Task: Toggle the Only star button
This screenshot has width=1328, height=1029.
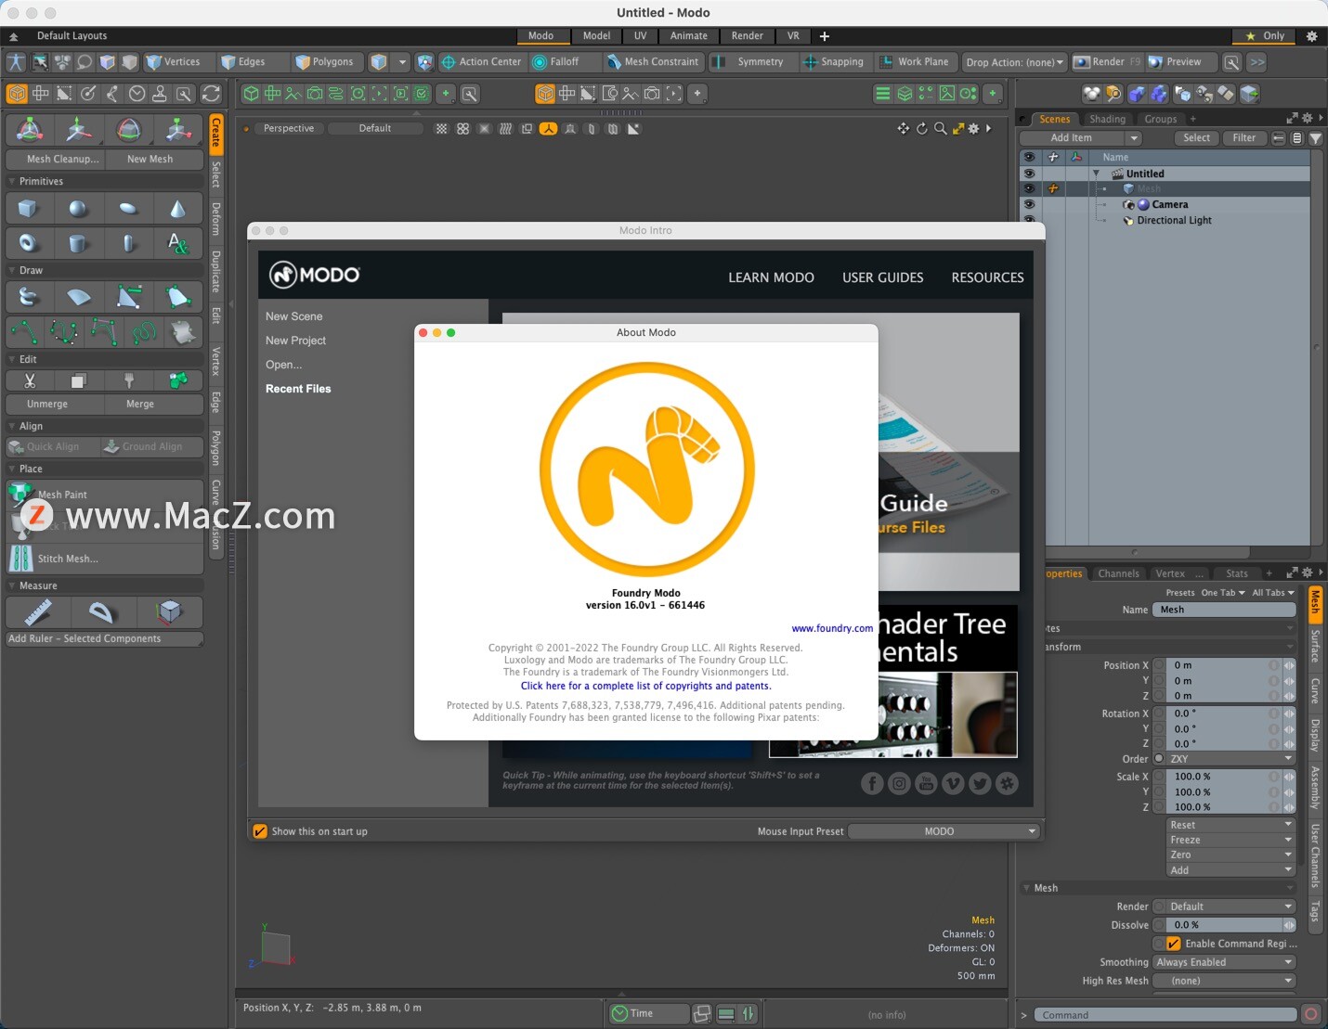Action: pyautogui.click(x=1265, y=36)
